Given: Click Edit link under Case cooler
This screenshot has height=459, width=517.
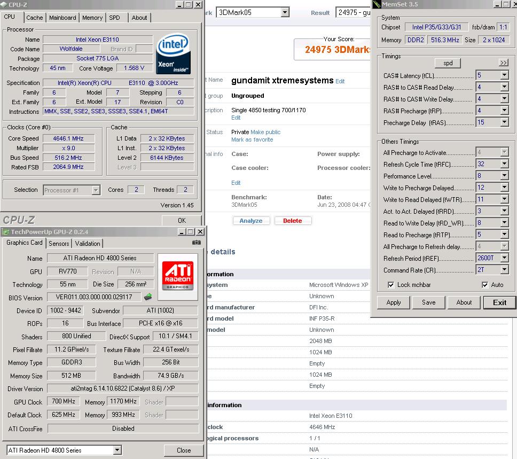Looking at the screenshot, I should [x=236, y=183].
